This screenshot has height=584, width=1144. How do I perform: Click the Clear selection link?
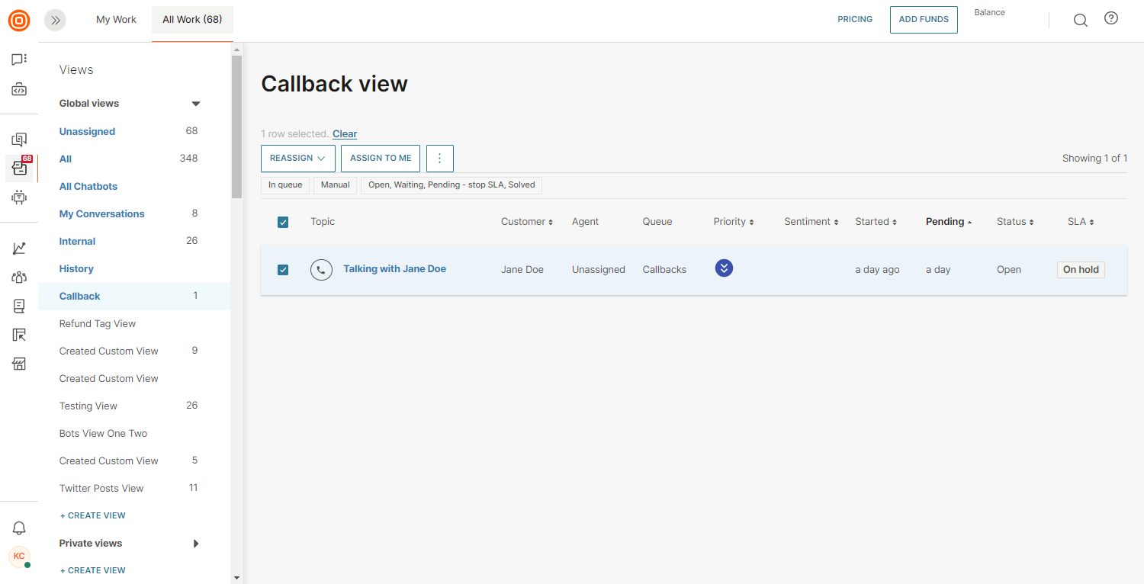click(345, 134)
